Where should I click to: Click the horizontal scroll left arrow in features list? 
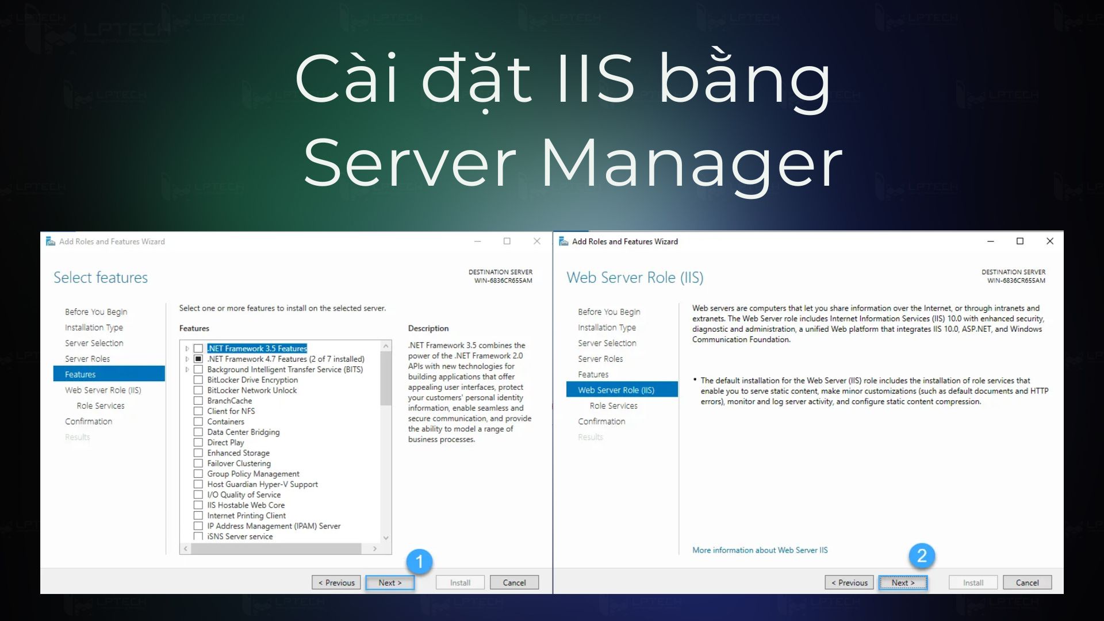coord(185,549)
